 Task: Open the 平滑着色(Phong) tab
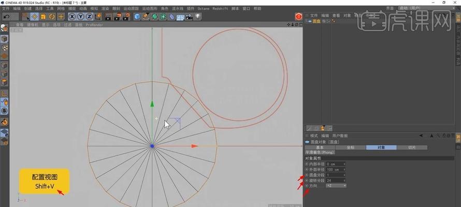tap(320, 152)
